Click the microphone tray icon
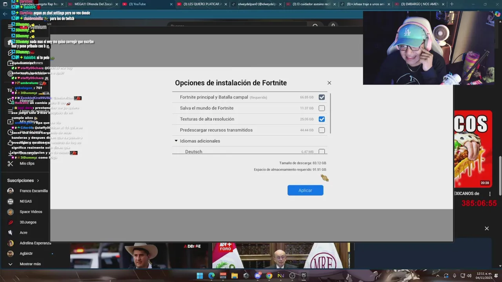The width and height of the screenshot is (502, 282). 455,276
